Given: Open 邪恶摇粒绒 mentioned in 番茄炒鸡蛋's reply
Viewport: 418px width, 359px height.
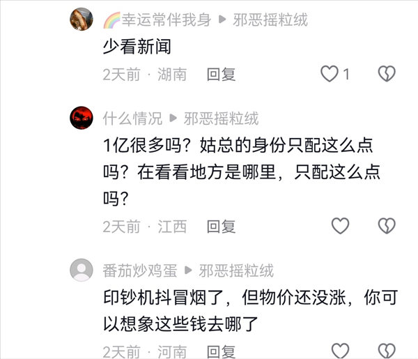Looking at the screenshot, I should (236, 270).
